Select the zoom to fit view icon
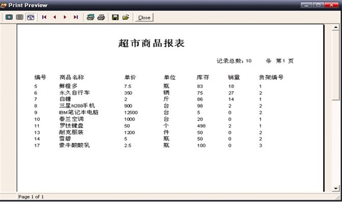Screen dimensions: 342x202 coord(9,17)
